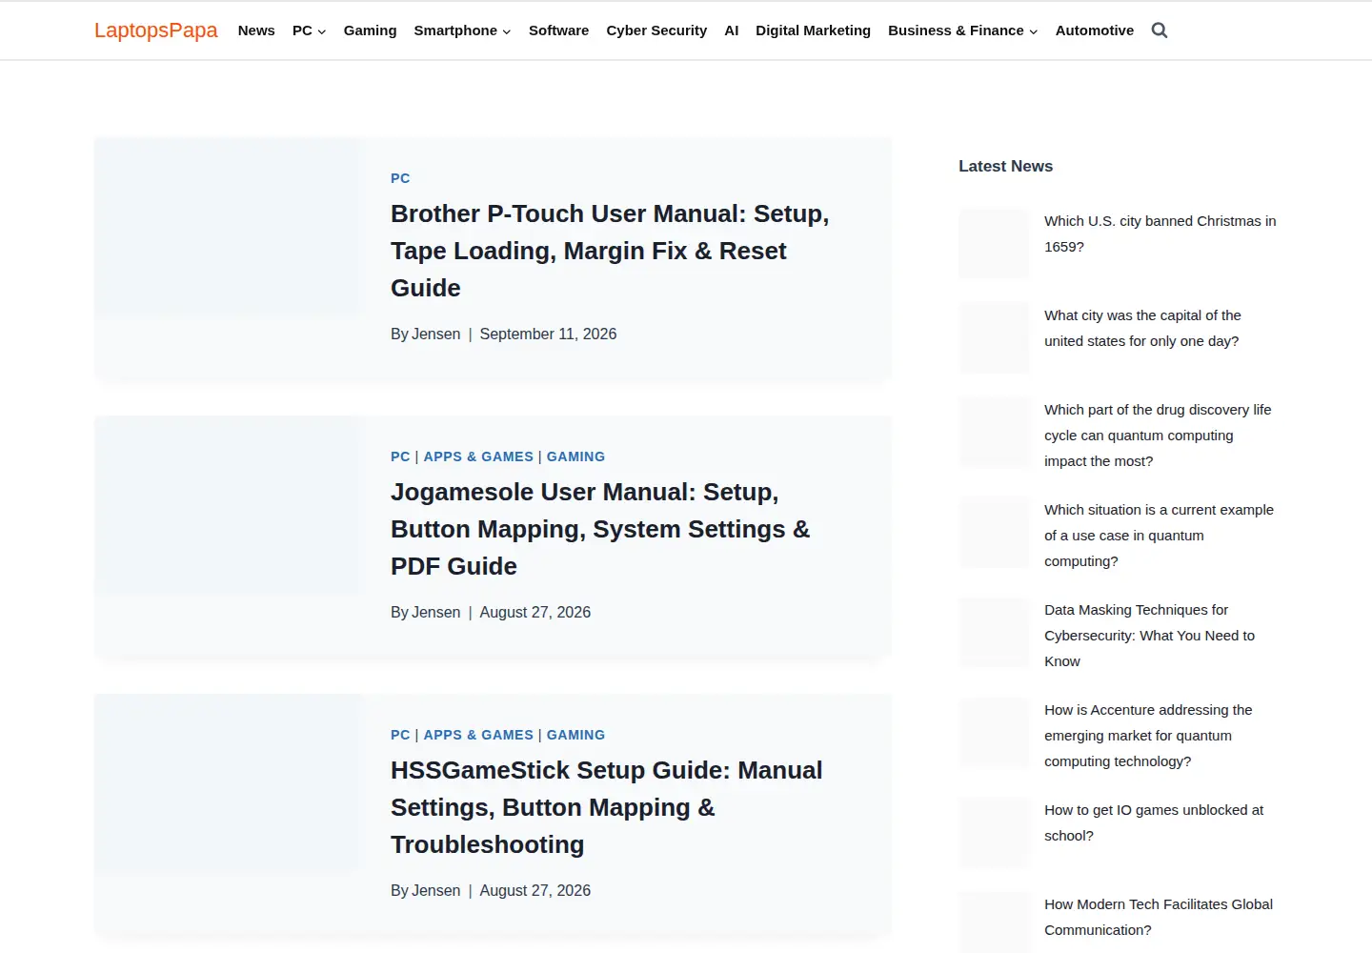Image resolution: width=1372 pixels, height=953 pixels.
Task: Open the News menu item
Action: (256, 30)
